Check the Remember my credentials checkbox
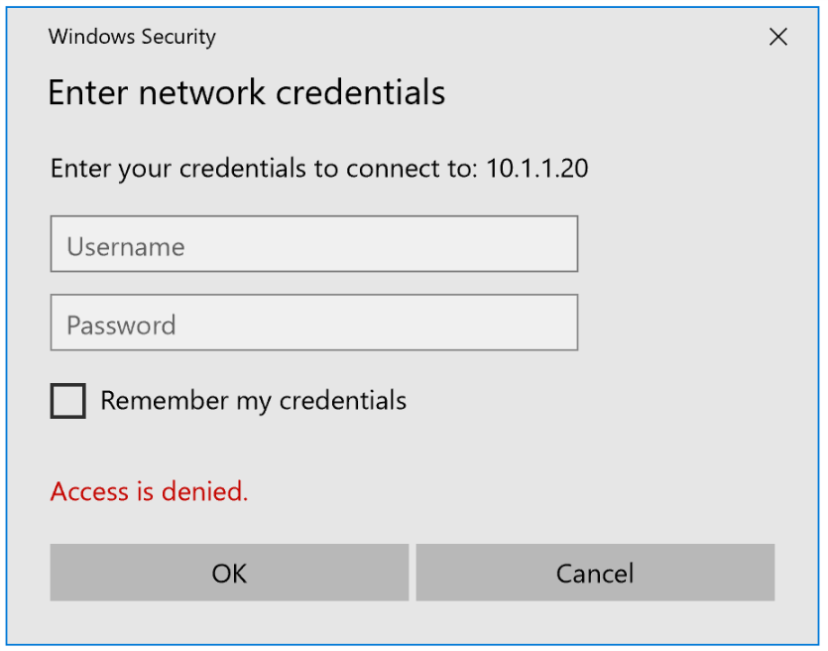 67,401
